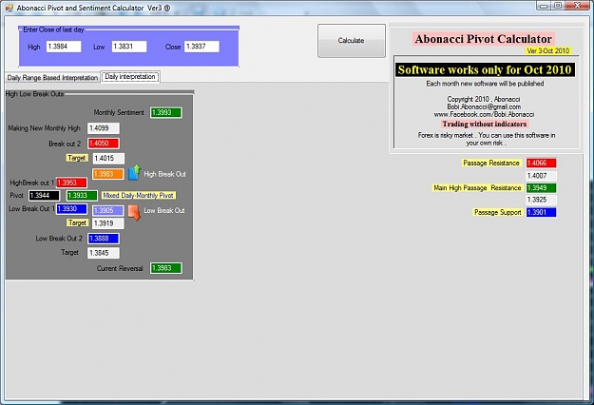Focus the Low input field

click(129, 47)
